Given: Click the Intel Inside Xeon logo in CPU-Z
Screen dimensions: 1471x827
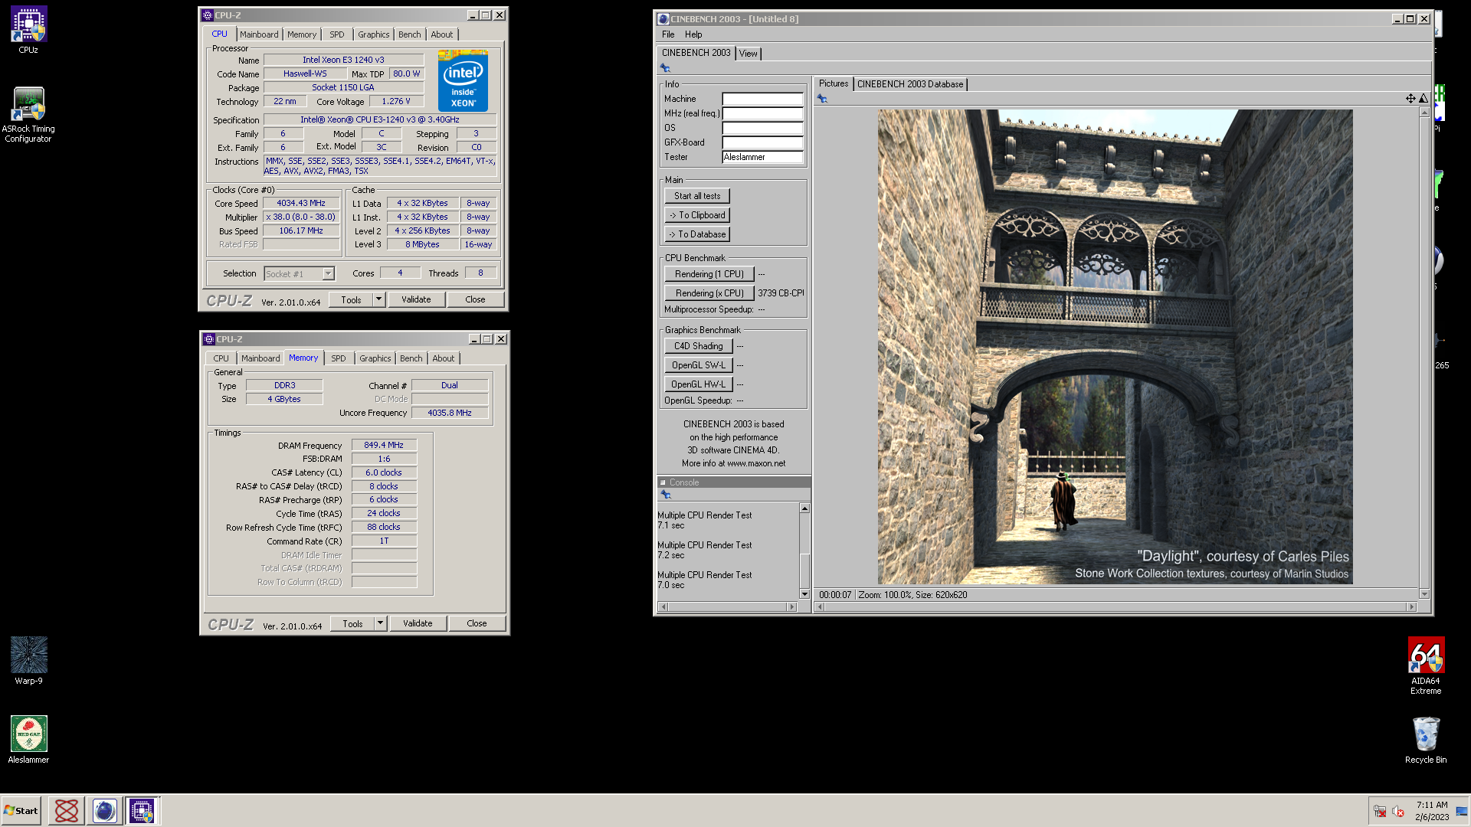Looking at the screenshot, I should (x=463, y=81).
